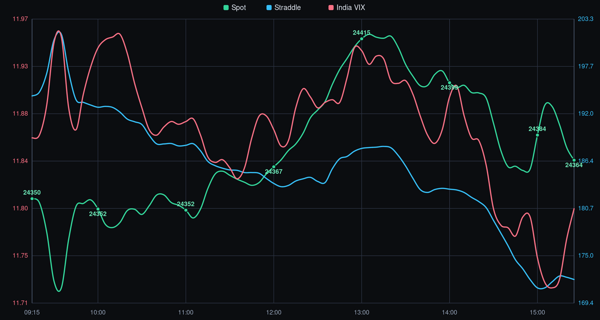Select the 24364 Spot data point
Screen dimensions: 600x320
[x=574, y=160]
